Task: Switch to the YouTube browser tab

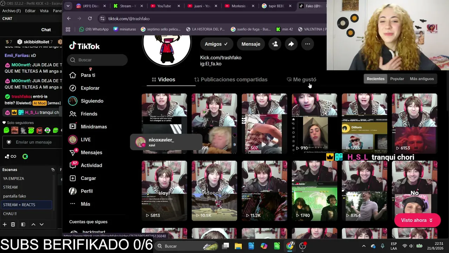Action: [x=165, y=6]
